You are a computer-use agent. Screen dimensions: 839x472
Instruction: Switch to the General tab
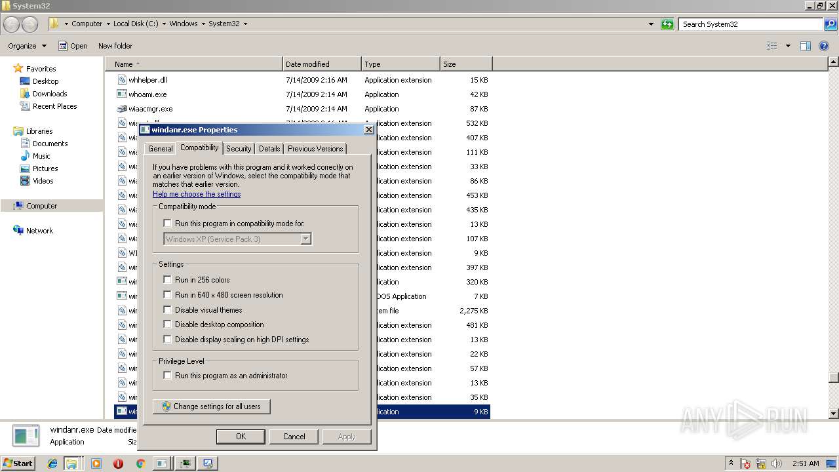[x=161, y=149]
